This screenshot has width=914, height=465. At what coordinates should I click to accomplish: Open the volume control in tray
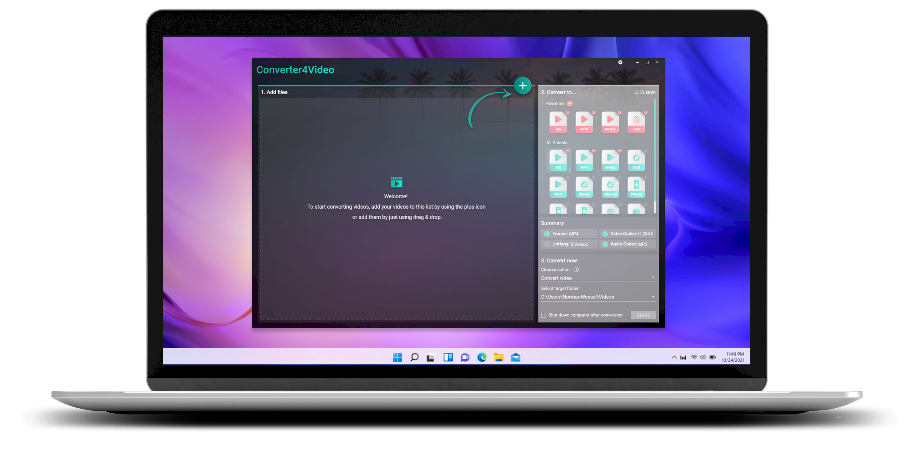click(703, 357)
